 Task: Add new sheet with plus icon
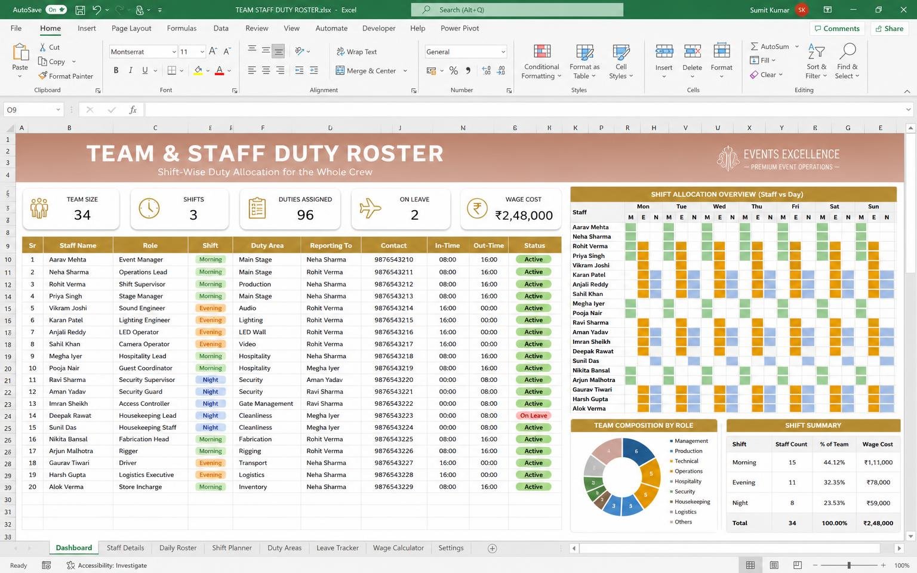pos(493,549)
